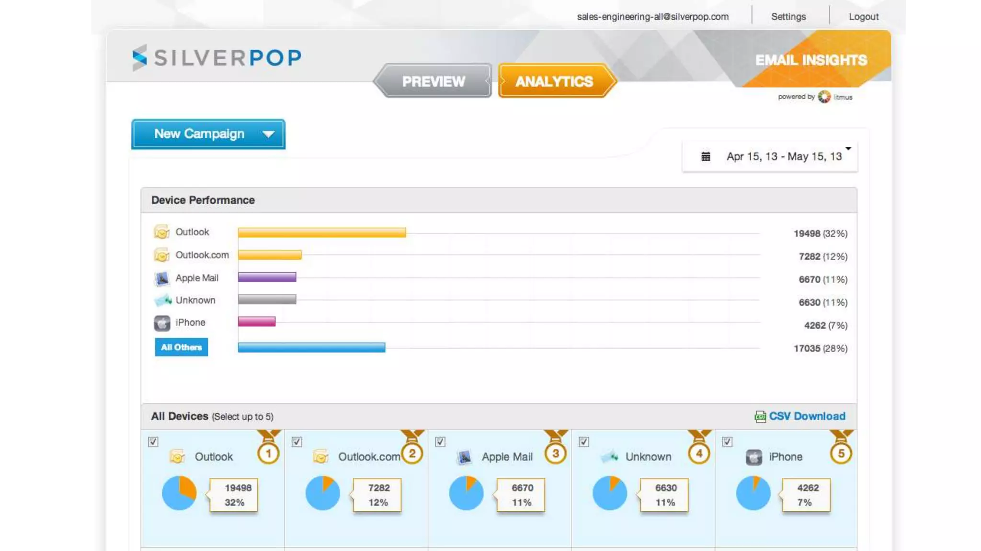Click the CSV Download link
Screen dimensions: 981x551
point(807,416)
